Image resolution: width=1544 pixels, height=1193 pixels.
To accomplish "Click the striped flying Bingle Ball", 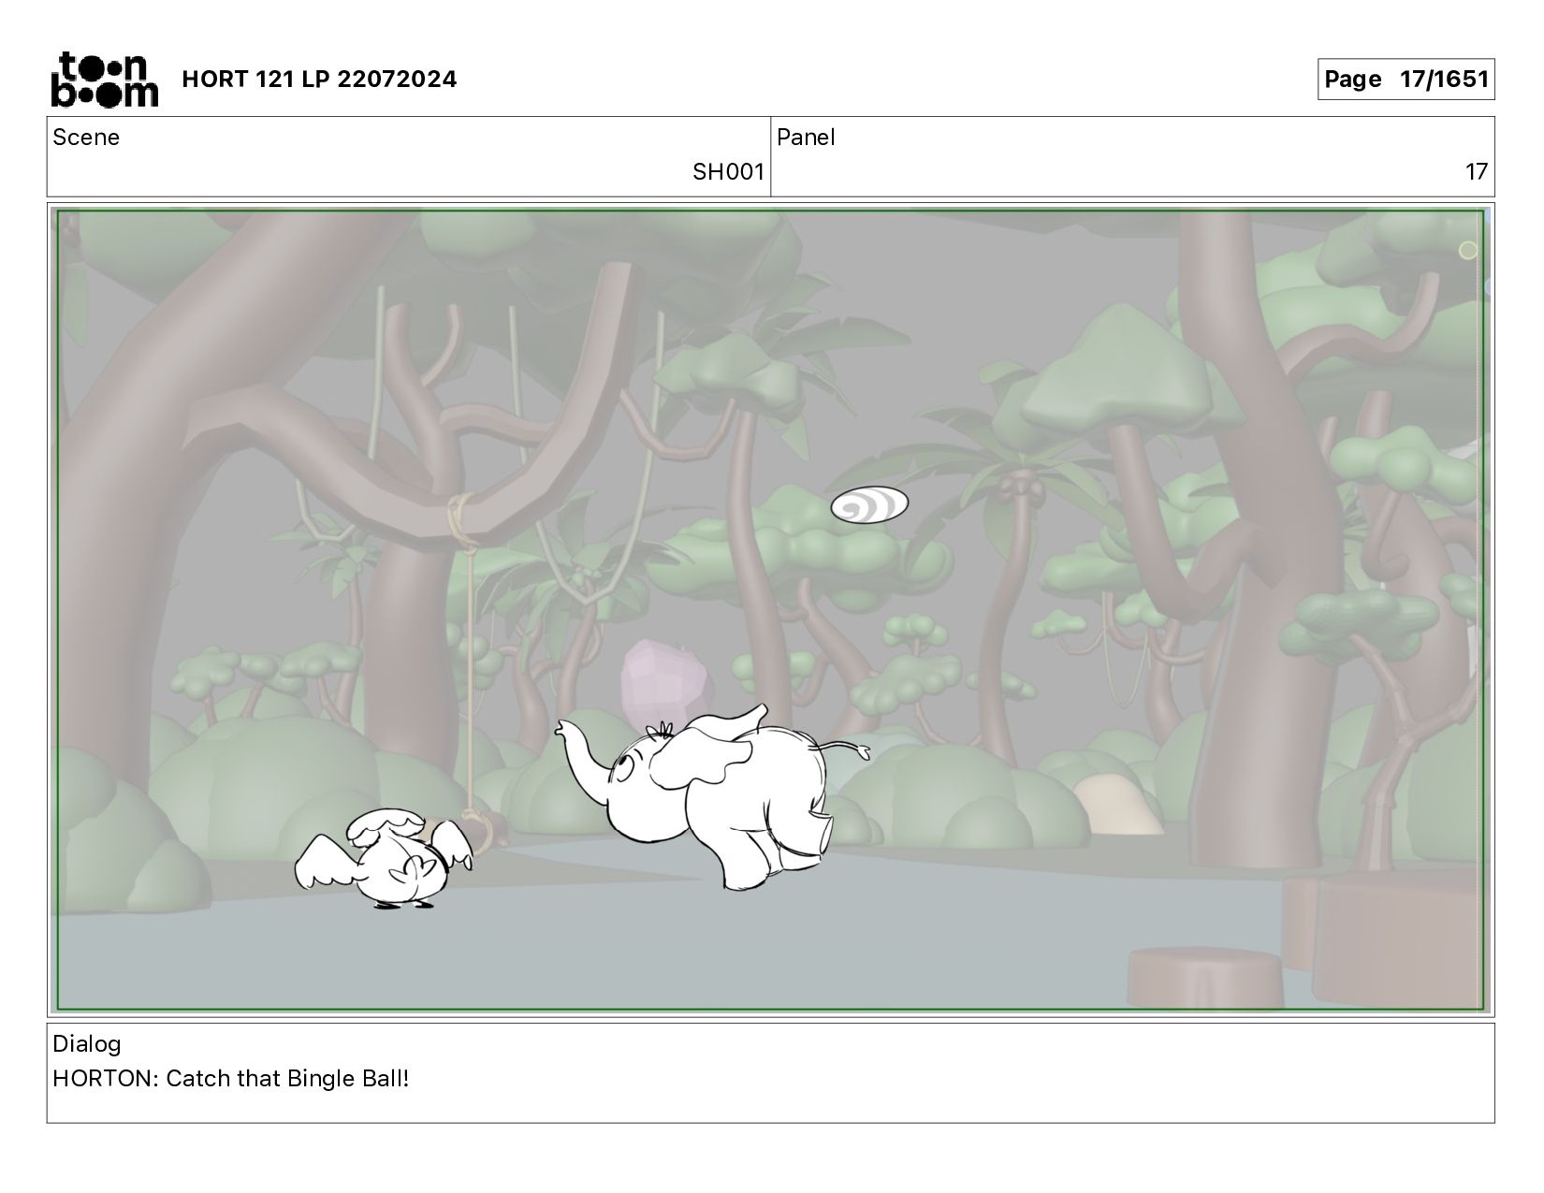I will [869, 505].
